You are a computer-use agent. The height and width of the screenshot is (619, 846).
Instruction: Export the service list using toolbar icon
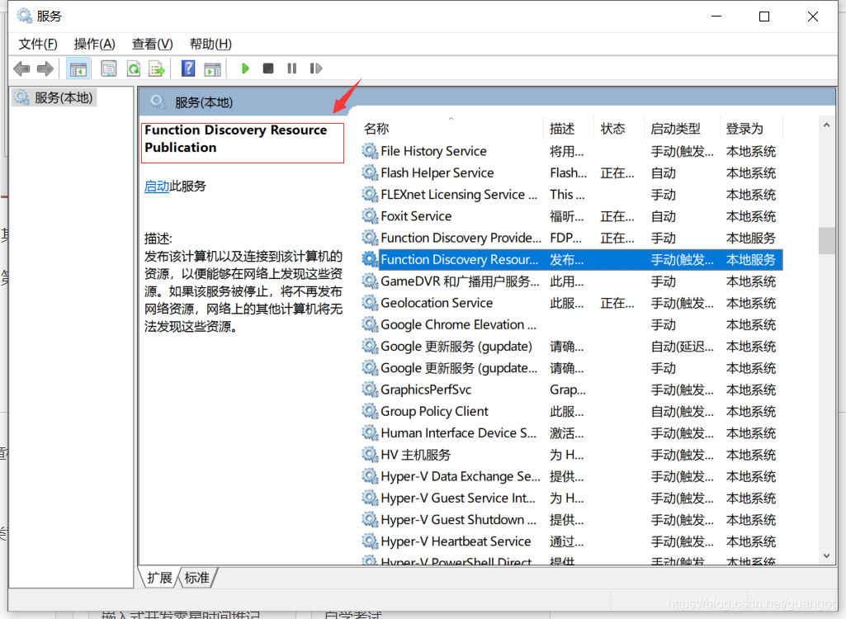pyautogui.click(x=156, y=69)
